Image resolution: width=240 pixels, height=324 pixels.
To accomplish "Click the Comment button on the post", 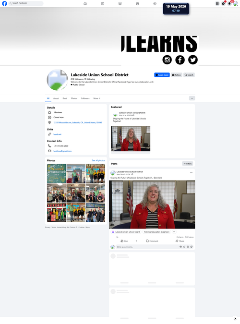I will [152, 241].
